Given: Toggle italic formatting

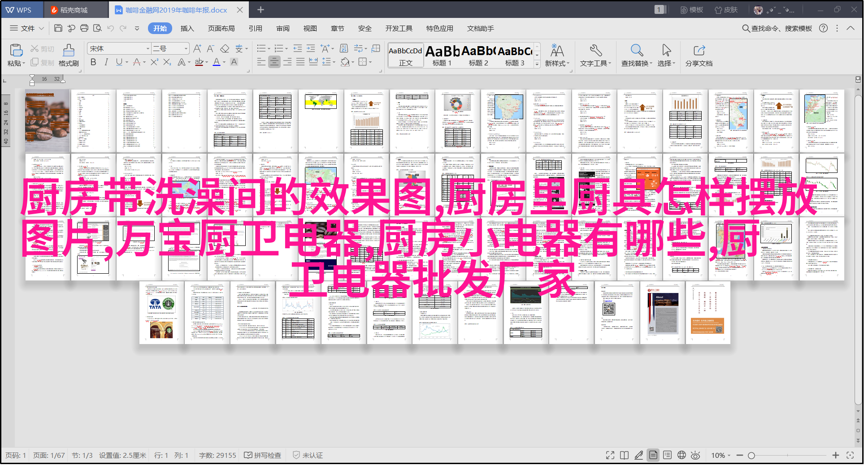Looking at the screenshot, I should tap(106, 62).
